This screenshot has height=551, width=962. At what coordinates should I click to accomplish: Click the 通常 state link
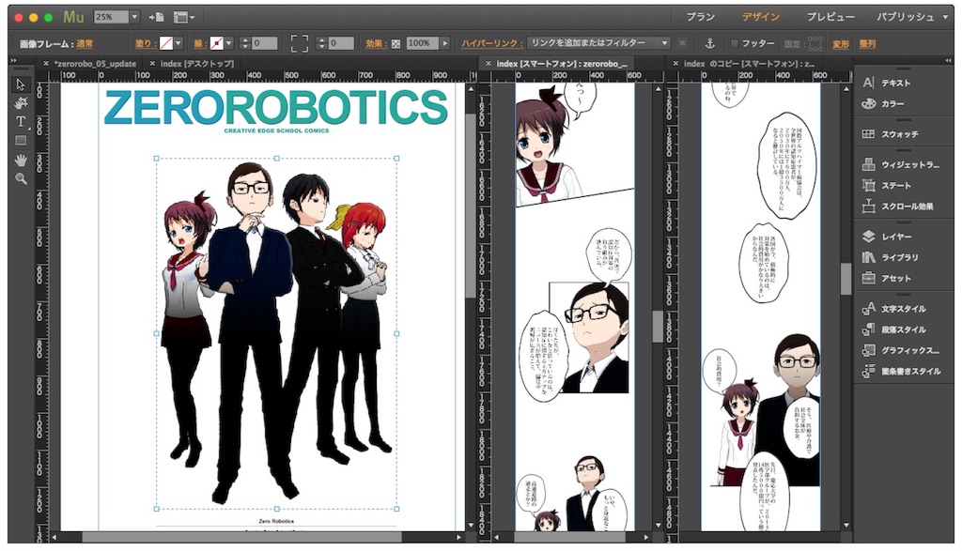click(x=85, y=43)
